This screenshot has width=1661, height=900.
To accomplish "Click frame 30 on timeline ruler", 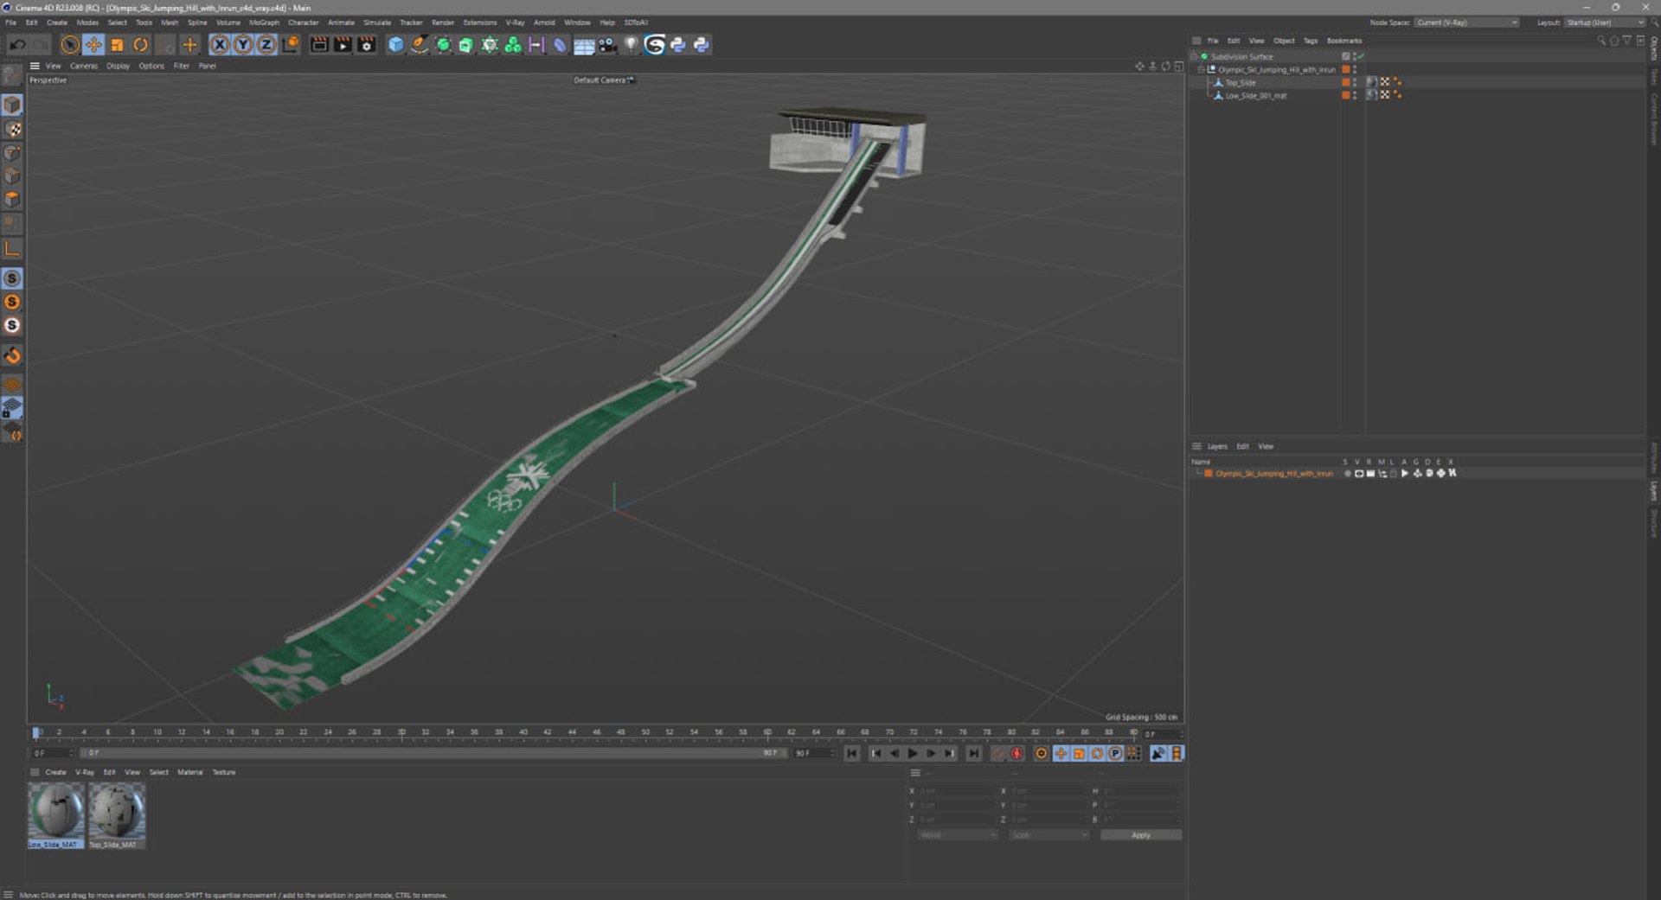I will [x=401, y=732].
